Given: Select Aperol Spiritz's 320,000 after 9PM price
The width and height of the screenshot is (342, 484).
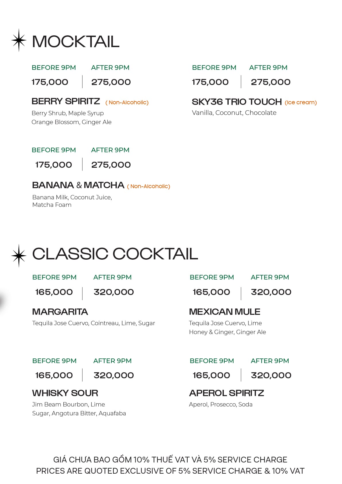Looking at the screenshot, I should [x=271, y=375].
